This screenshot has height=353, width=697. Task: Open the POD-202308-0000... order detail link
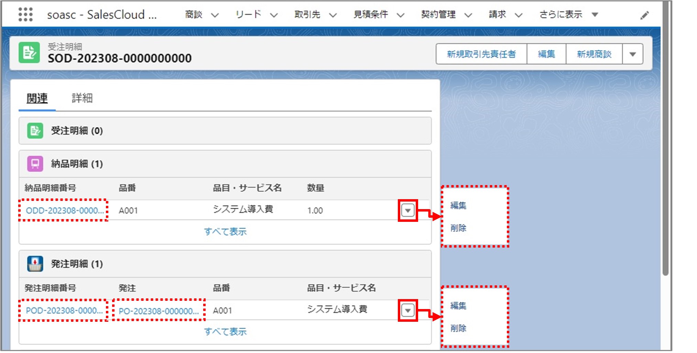[x=64, y=311]
